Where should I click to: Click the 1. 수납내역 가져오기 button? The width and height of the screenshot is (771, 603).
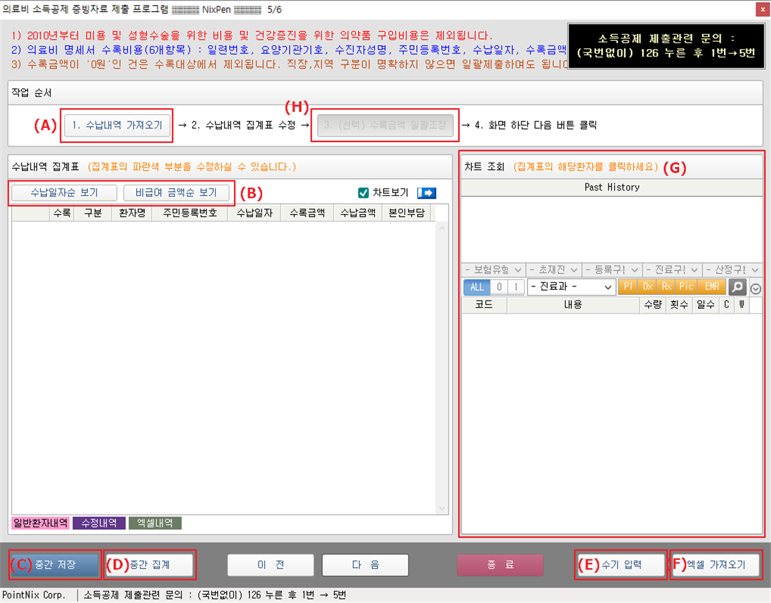click(117, 125)
